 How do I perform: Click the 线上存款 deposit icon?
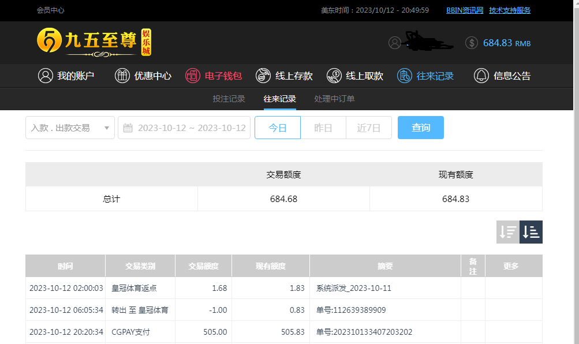click(263, 76)
